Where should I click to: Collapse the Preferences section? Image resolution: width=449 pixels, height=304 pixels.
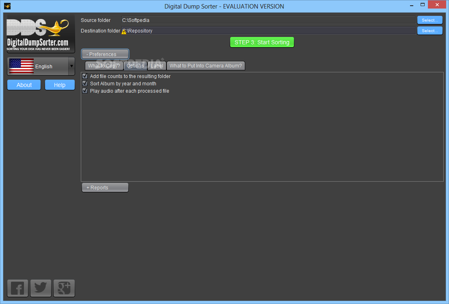tap(105, 54)
